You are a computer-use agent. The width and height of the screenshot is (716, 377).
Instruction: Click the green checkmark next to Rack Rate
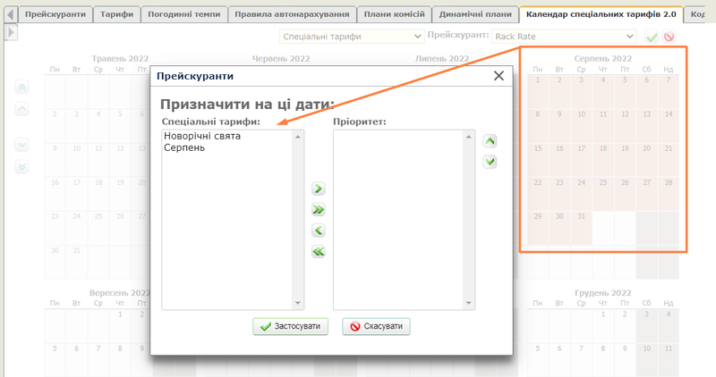(652, 37)
